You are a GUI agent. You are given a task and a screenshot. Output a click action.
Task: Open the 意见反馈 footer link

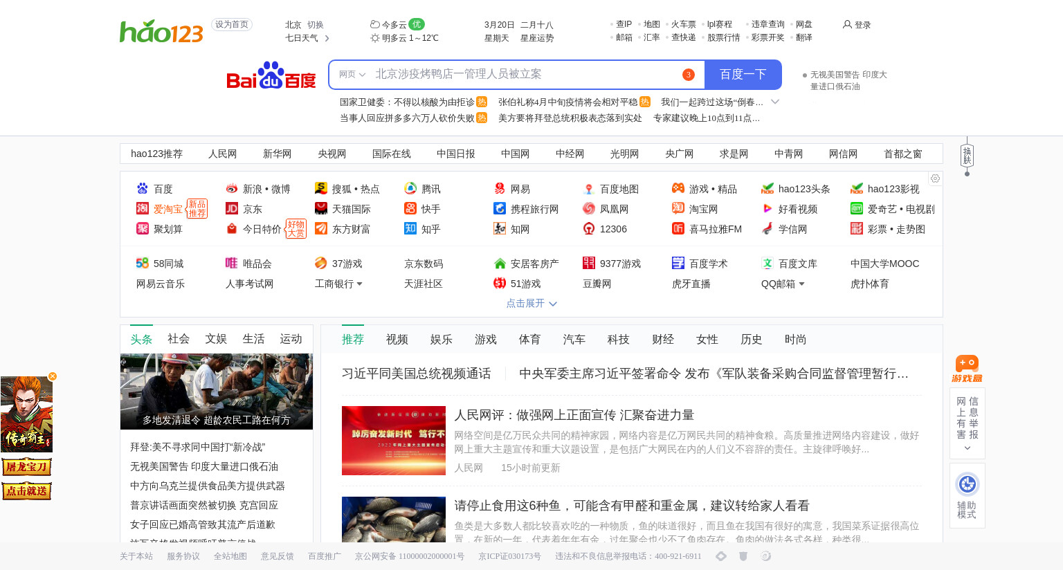pyautogui.click(x=278, y=556)
